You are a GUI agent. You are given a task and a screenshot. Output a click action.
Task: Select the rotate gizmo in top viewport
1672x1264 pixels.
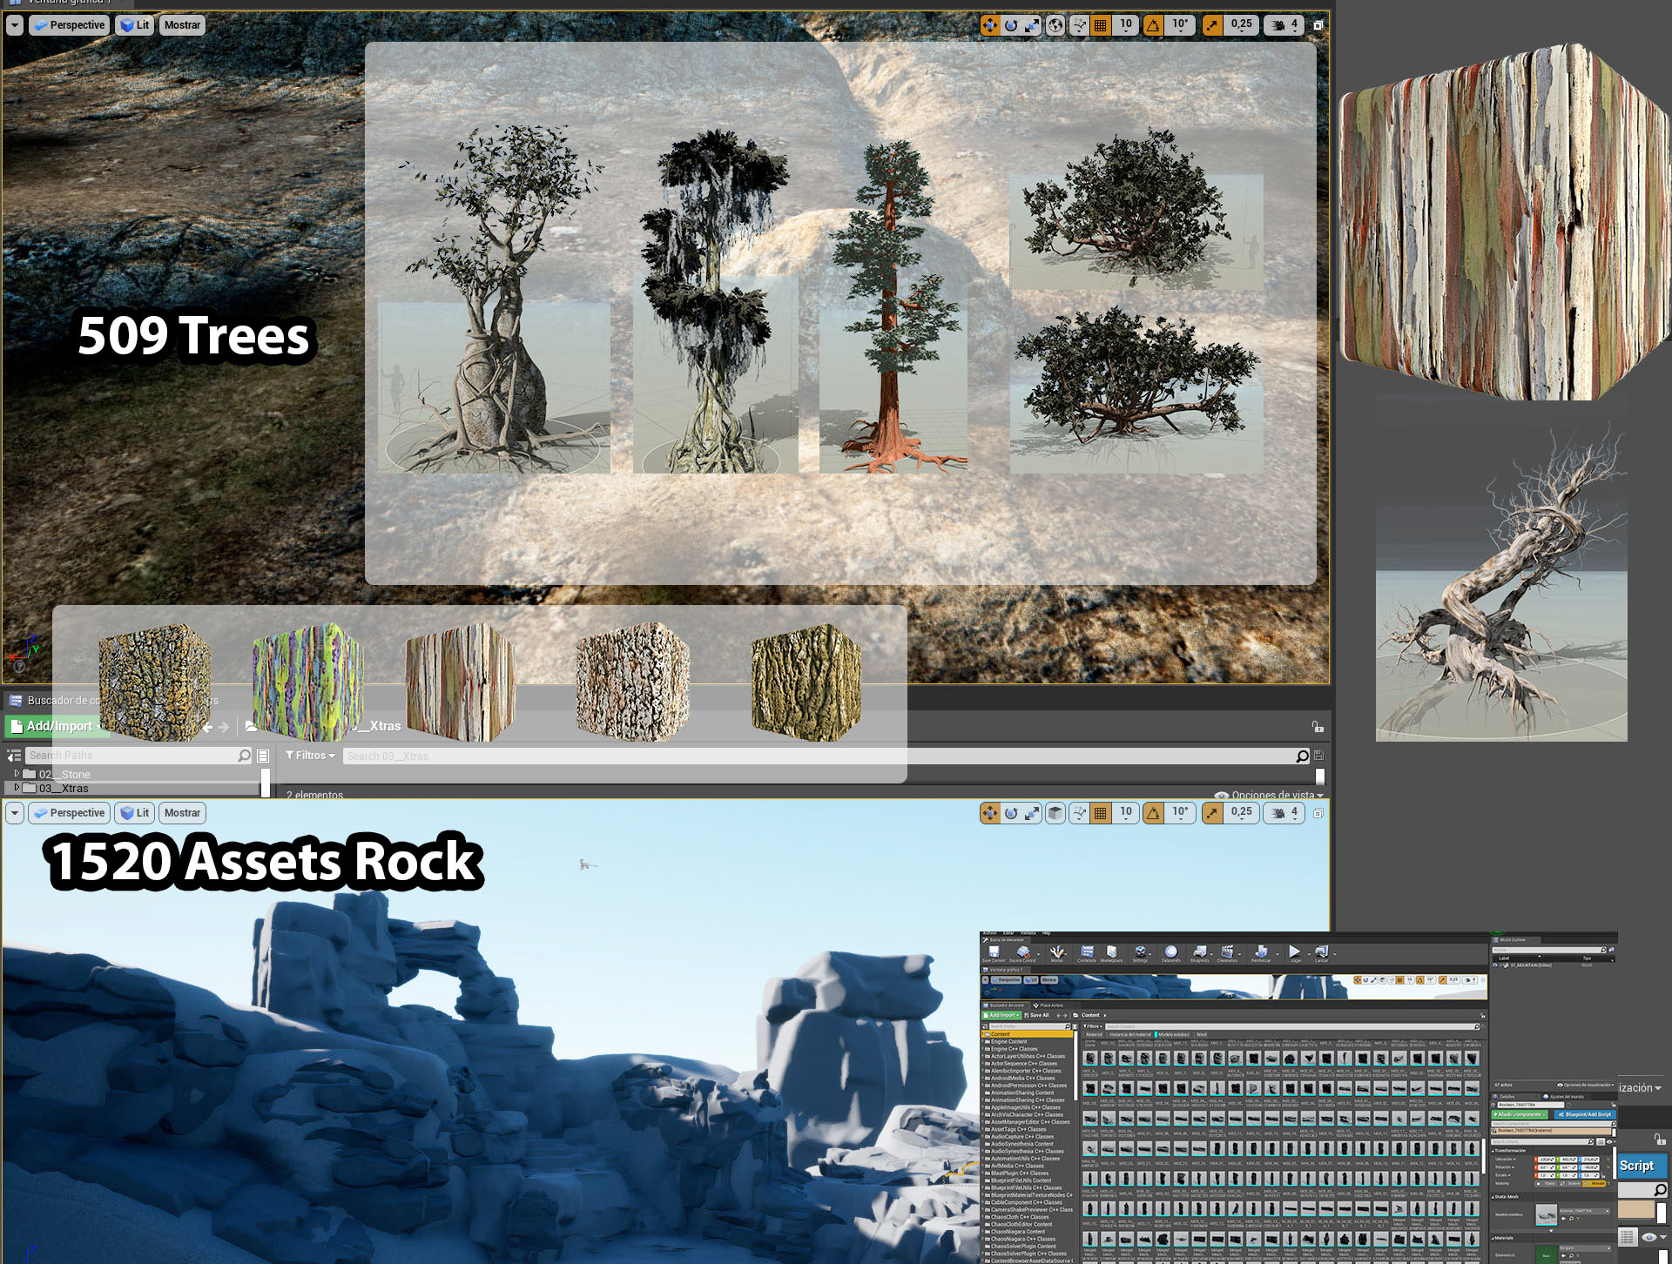click(1011, 25)
